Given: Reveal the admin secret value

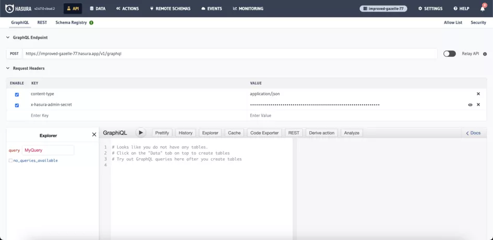Looking at the screenshot, I should click(470, 105).
